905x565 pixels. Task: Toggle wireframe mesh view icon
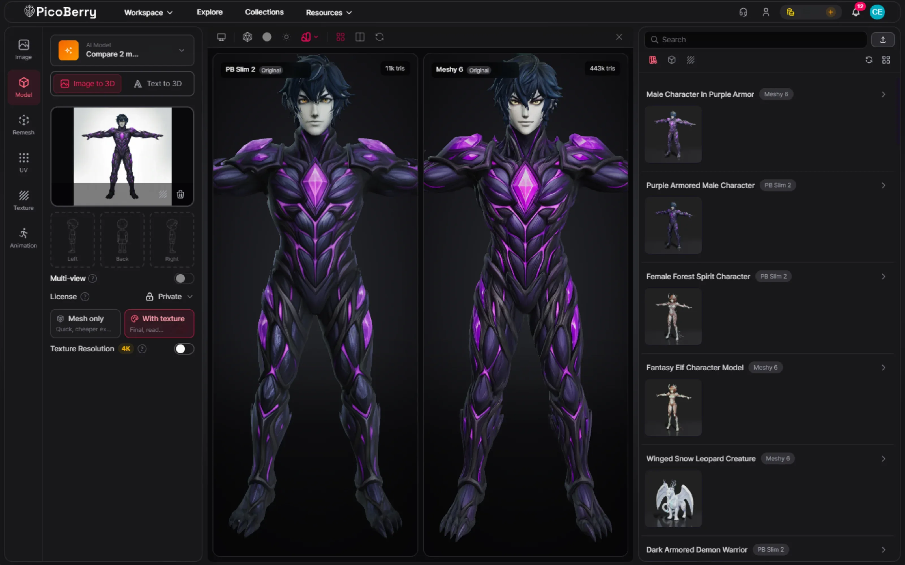[x=247, y=37]
